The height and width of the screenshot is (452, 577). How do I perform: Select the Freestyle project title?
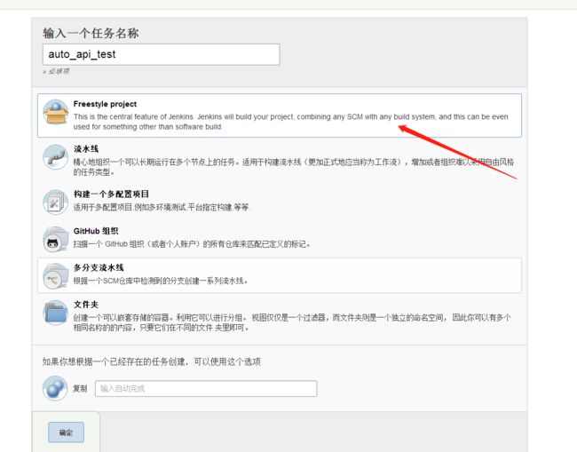[x=105, y=104]
